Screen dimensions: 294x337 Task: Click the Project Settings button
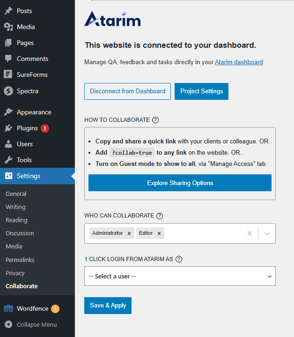point(201,91)
